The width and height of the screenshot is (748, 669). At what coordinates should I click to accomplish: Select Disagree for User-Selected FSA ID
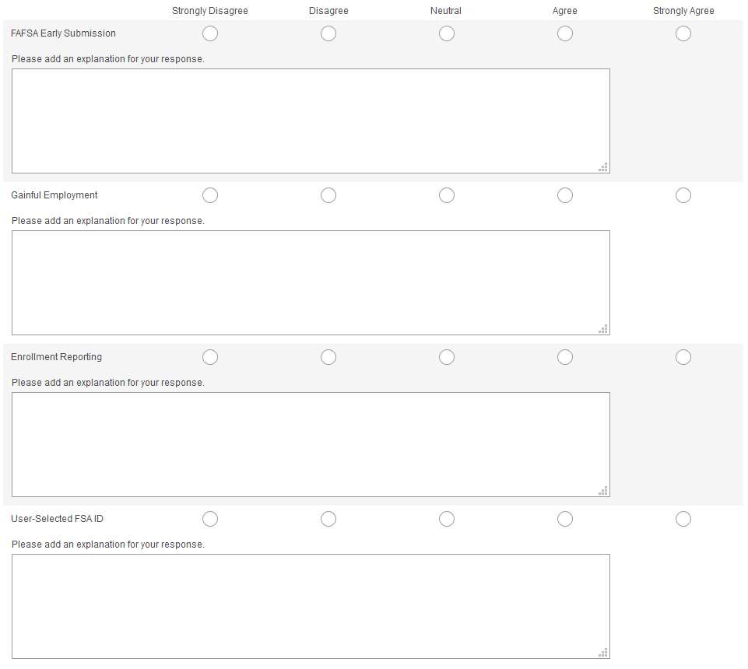328,519
